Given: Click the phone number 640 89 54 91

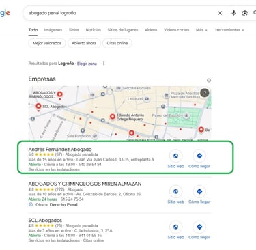Looking at the screenshot, I should click(x=90, y=165).
